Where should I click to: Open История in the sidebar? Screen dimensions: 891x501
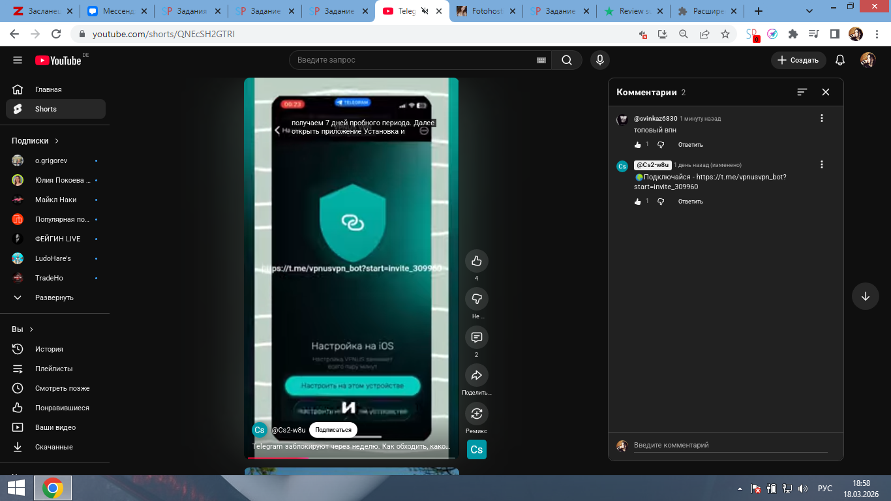55,349
